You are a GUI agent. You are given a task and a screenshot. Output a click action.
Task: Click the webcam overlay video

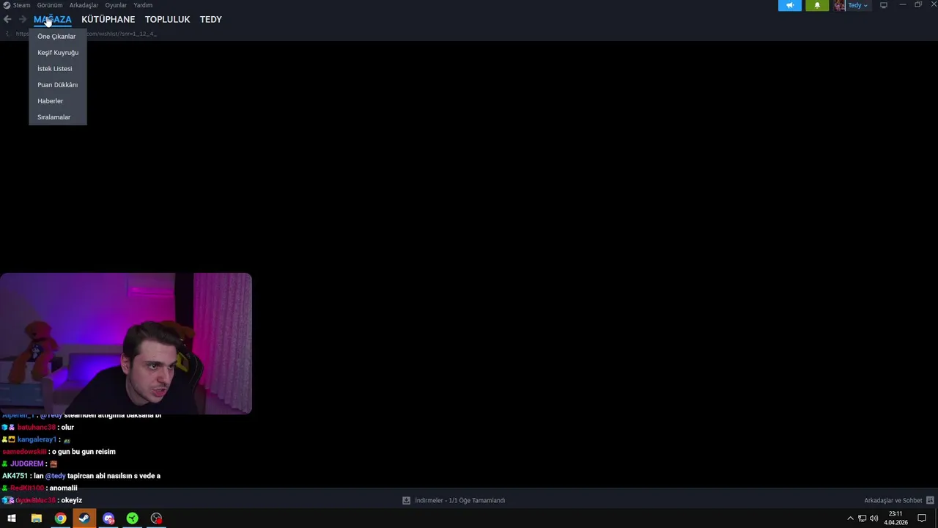click(x=126, y=343)
